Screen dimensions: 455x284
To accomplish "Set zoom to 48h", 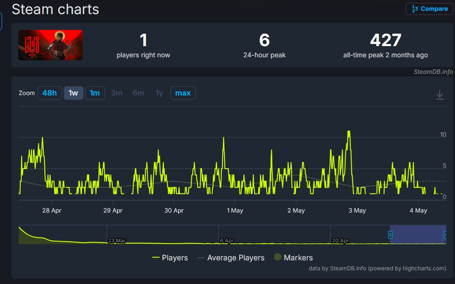I will click(50, 93).
